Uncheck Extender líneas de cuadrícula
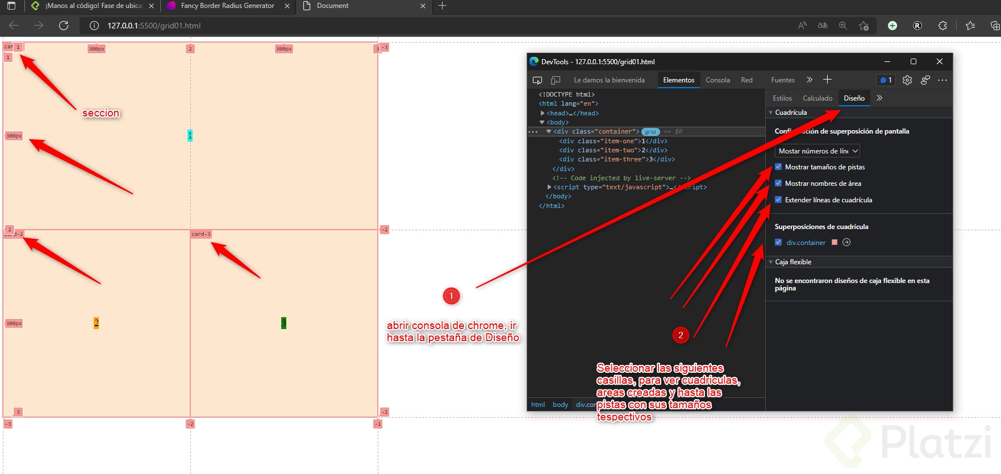 point(778,199)
